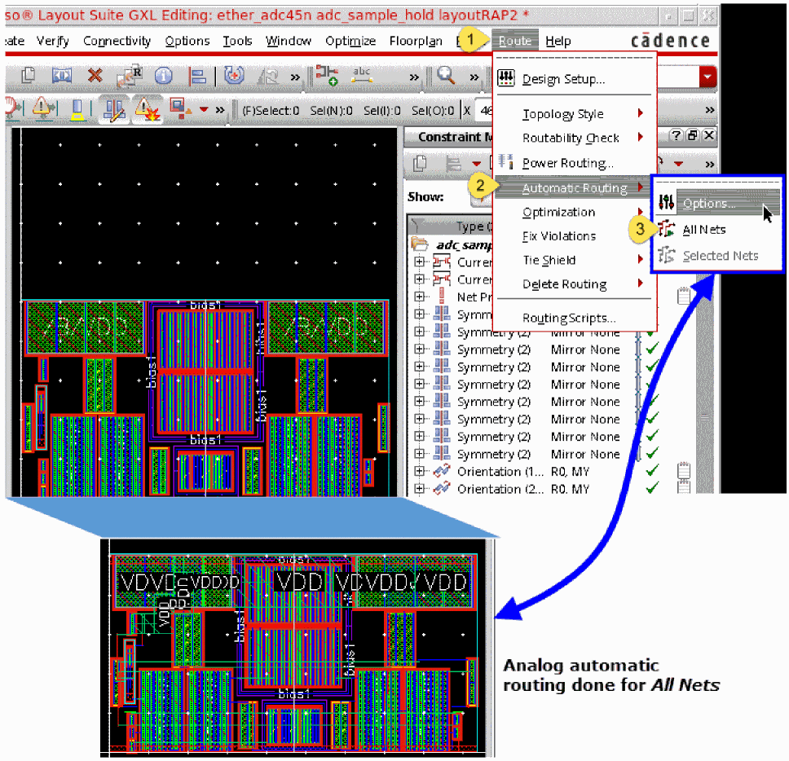Expand the Net Priority constraint tree node
Viewport: 789px width, 761px height.
click(421, 297)
